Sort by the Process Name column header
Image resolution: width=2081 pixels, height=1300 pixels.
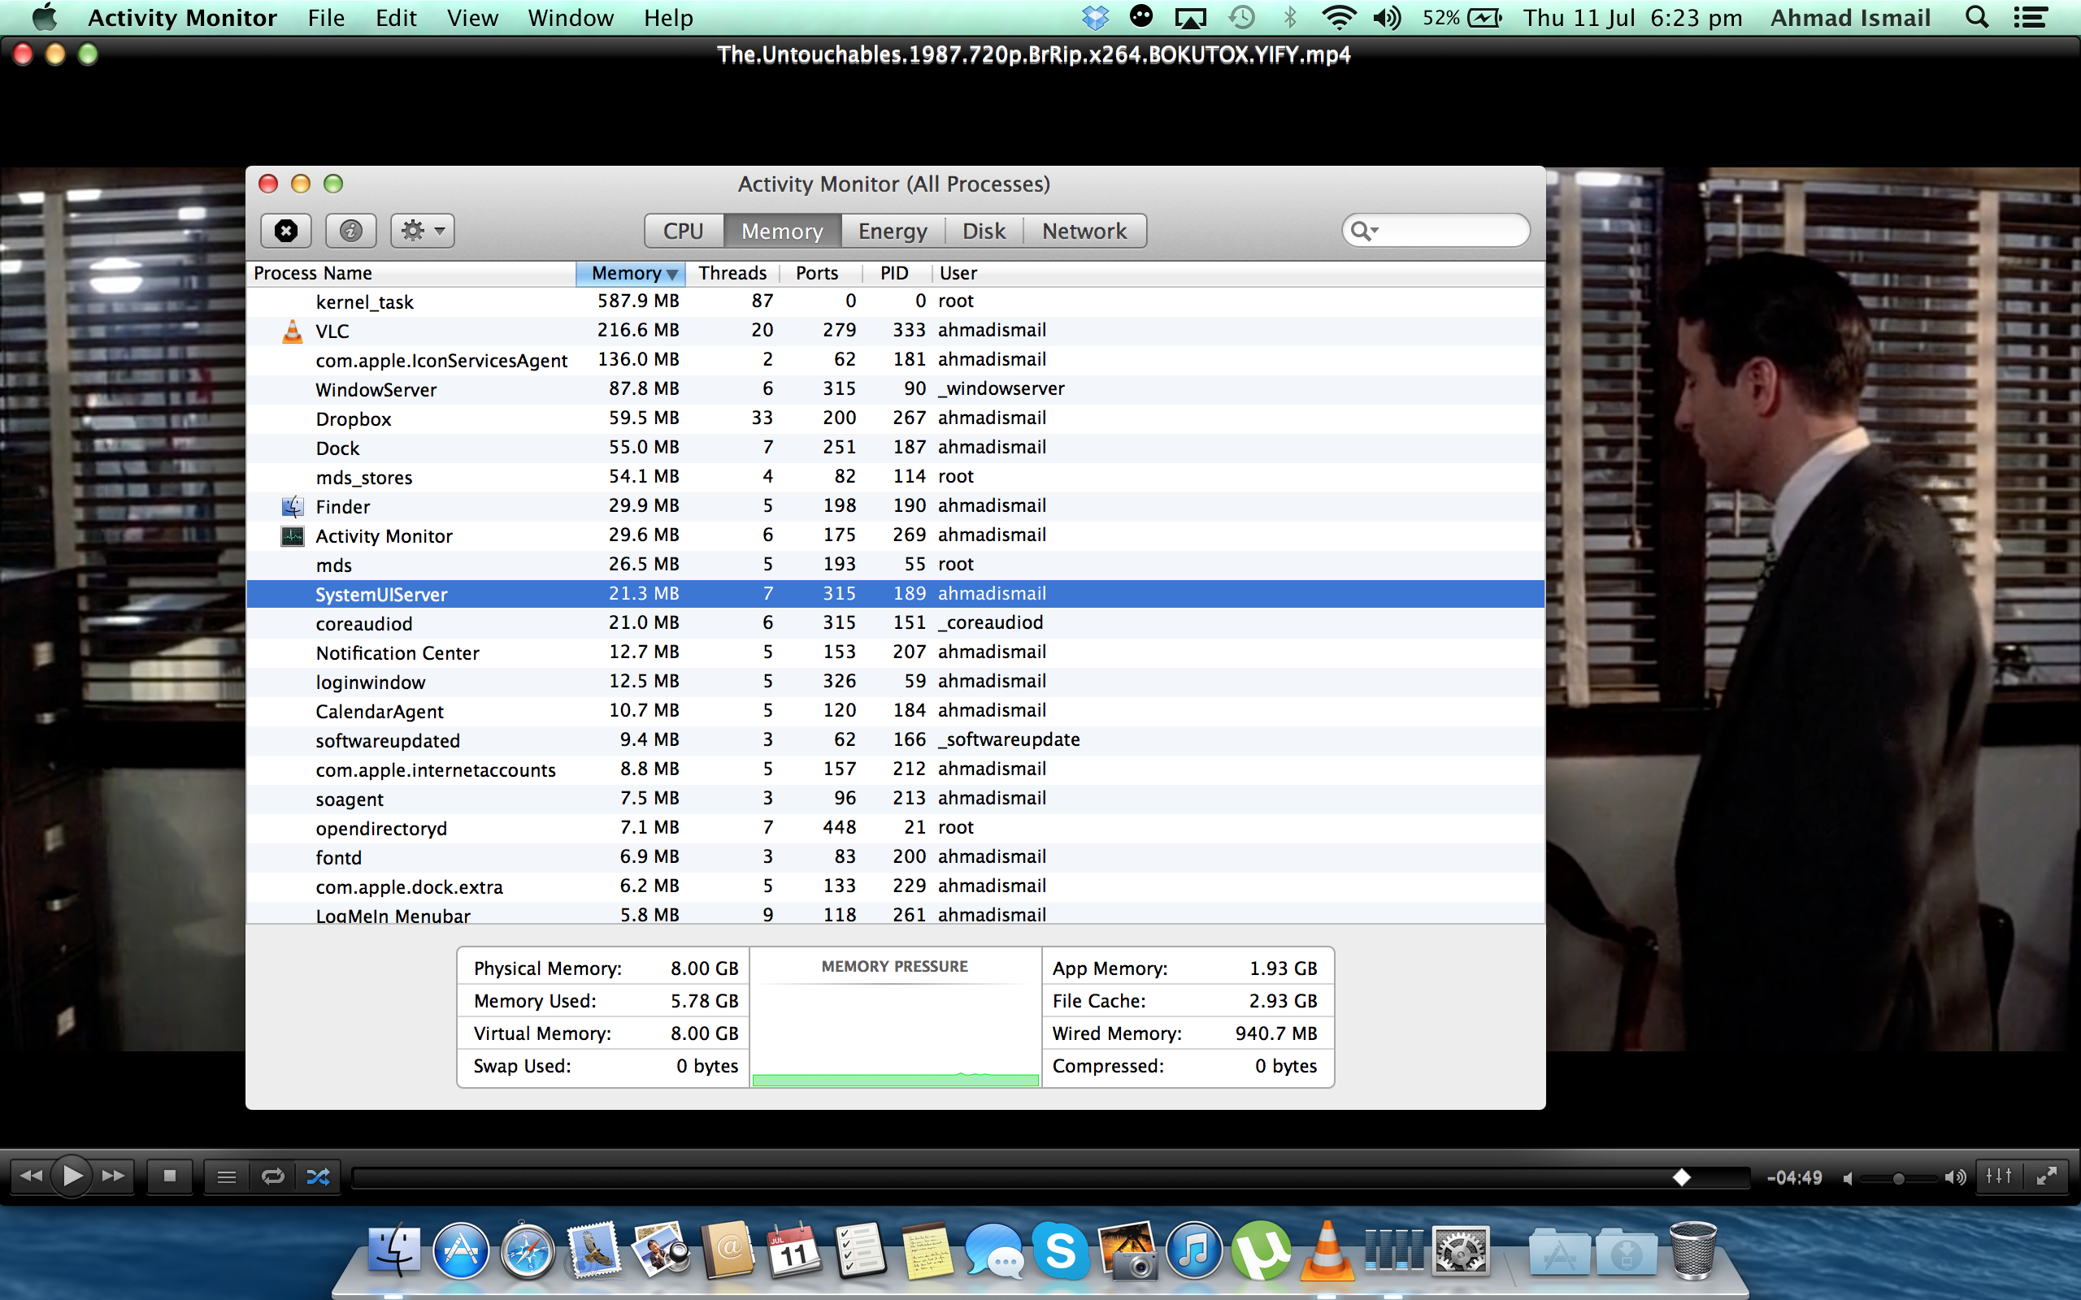point(411,274)
